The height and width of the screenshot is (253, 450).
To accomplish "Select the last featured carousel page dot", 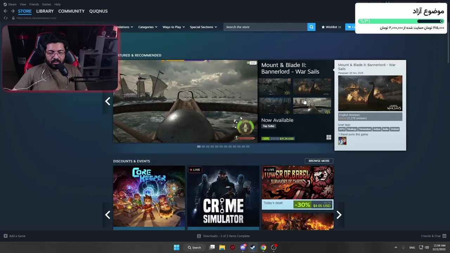I will click(248, 147).
